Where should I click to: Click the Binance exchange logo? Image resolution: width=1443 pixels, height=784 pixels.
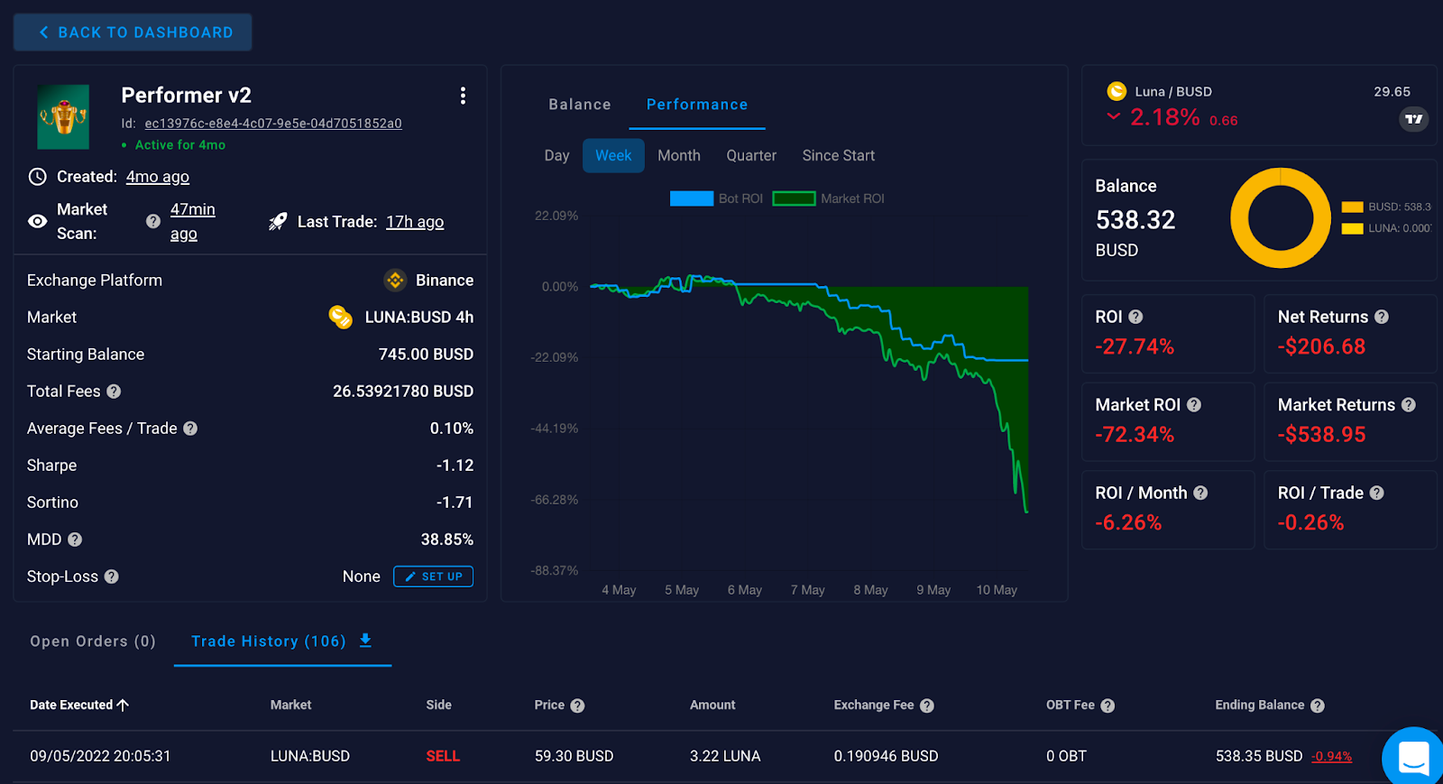(395, 281)
